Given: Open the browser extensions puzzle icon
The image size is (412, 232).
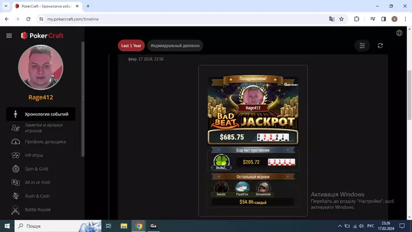Looking at the screenshot, I should [x=357, y=19].
